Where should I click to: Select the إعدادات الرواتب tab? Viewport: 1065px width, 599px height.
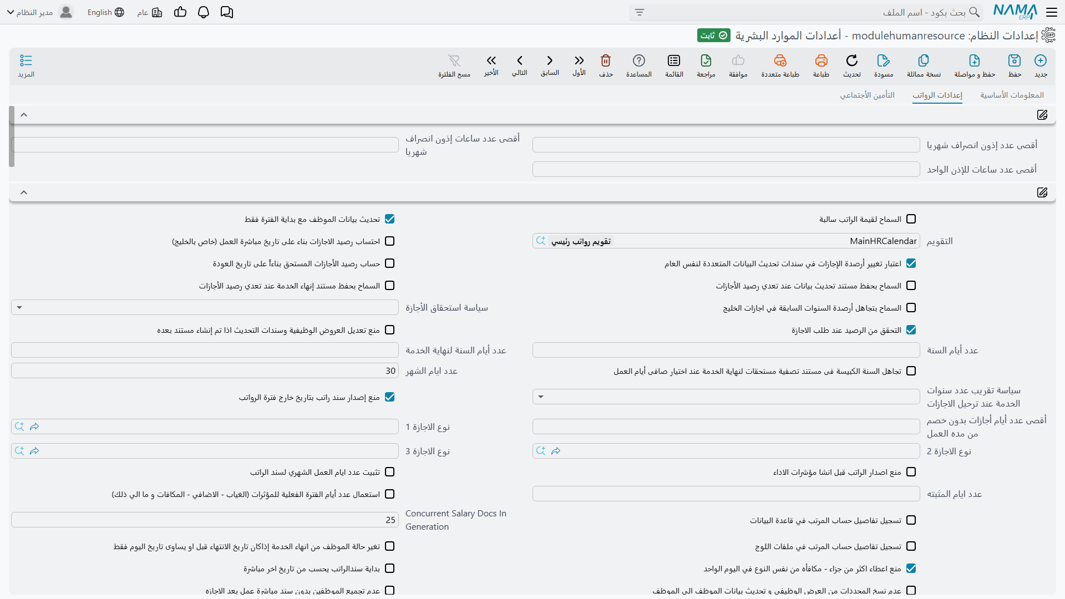(937, 95)
